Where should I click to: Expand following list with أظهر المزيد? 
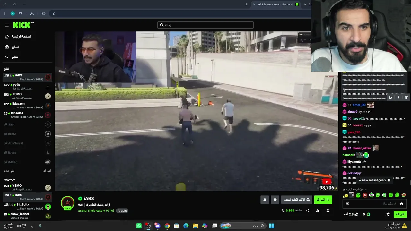click(x=9, y=171)
